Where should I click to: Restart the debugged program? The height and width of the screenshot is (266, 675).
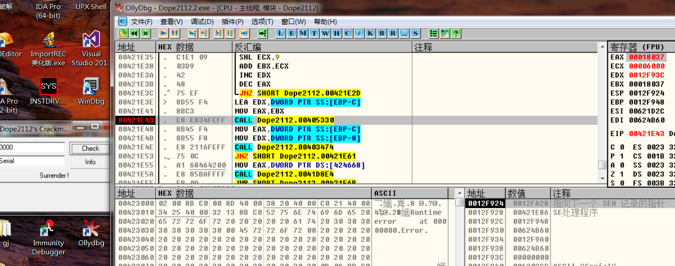pos(134,33)
